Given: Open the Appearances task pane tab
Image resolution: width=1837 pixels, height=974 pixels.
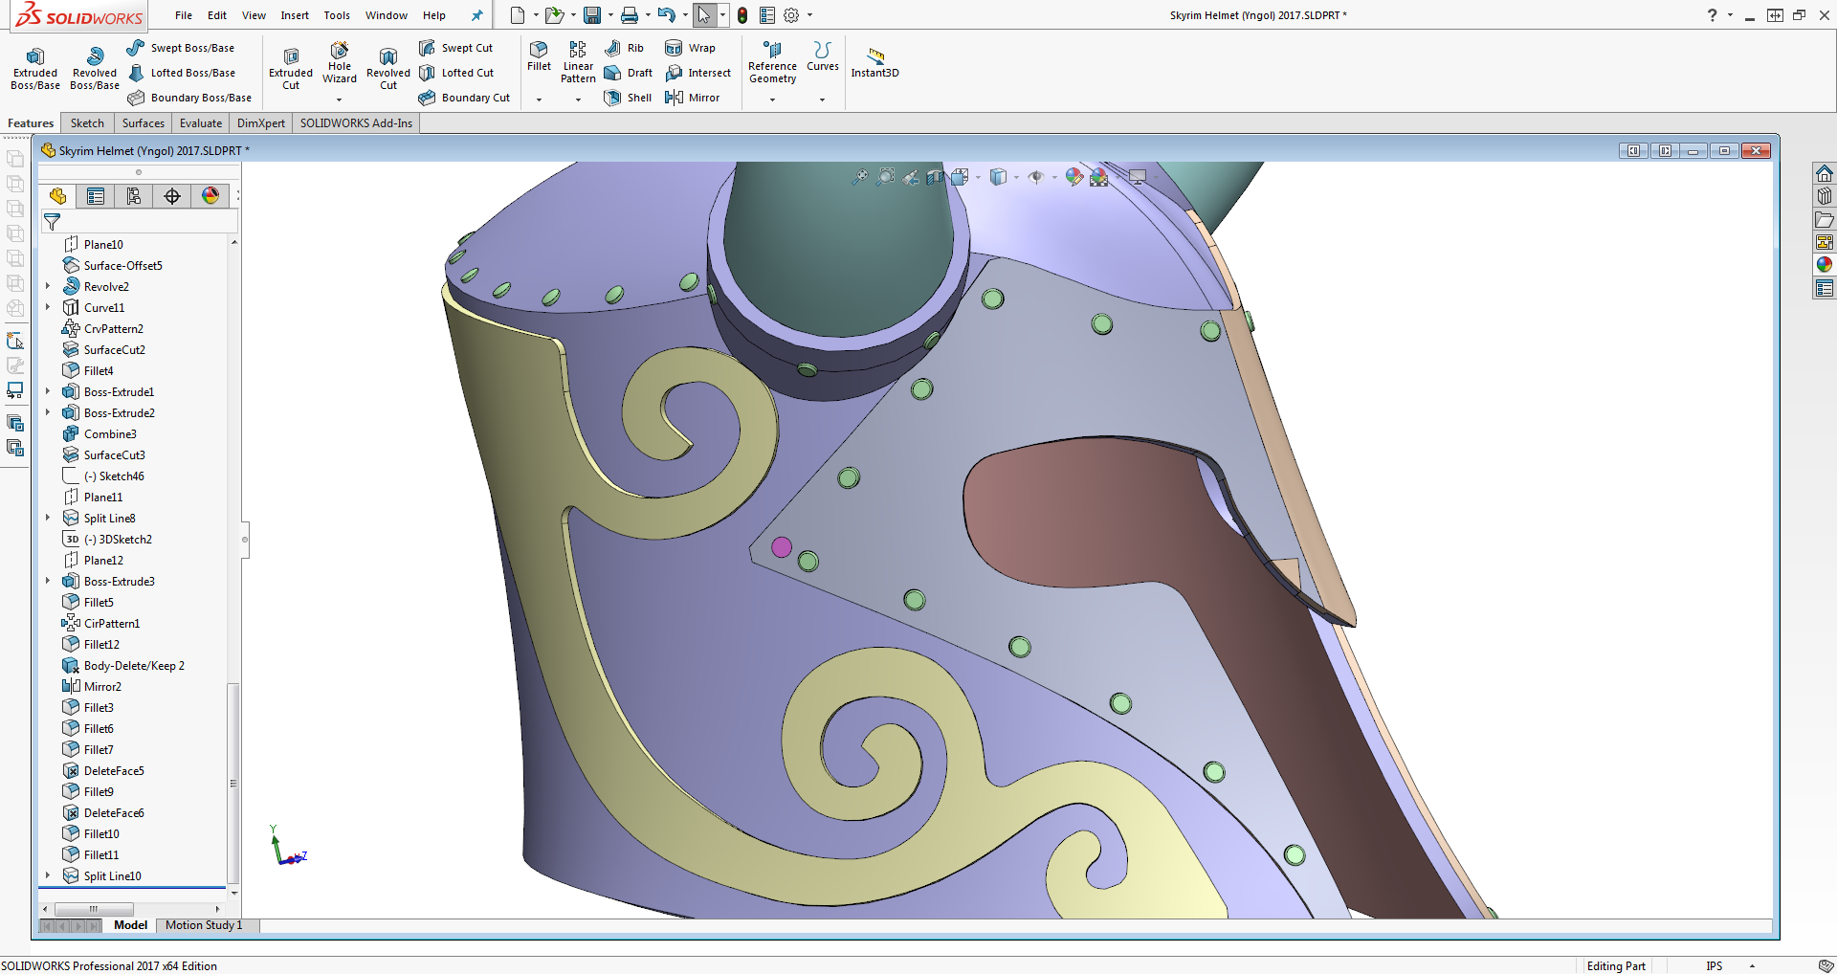Looking at the screenshot, I should coord(1825,265).
